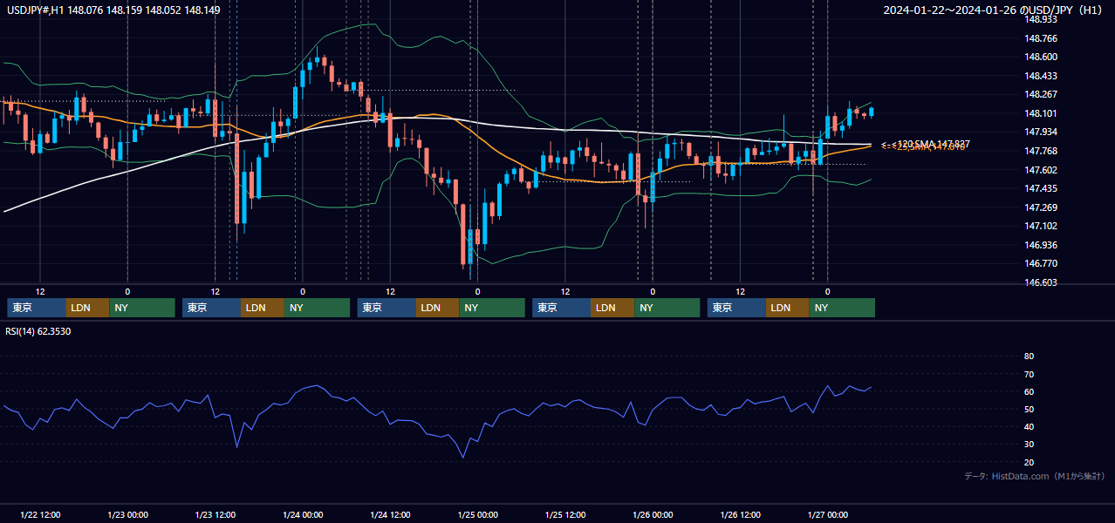Click the 146.770 price level label
Viewport: 1115px width, 523px height.
click(x=1041, y=263)
